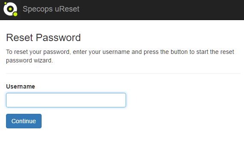Image resolution: width=244 pixels, height=160 pixels.
Task: Click blank area right of Username field
Action: [x=184, y=100]
